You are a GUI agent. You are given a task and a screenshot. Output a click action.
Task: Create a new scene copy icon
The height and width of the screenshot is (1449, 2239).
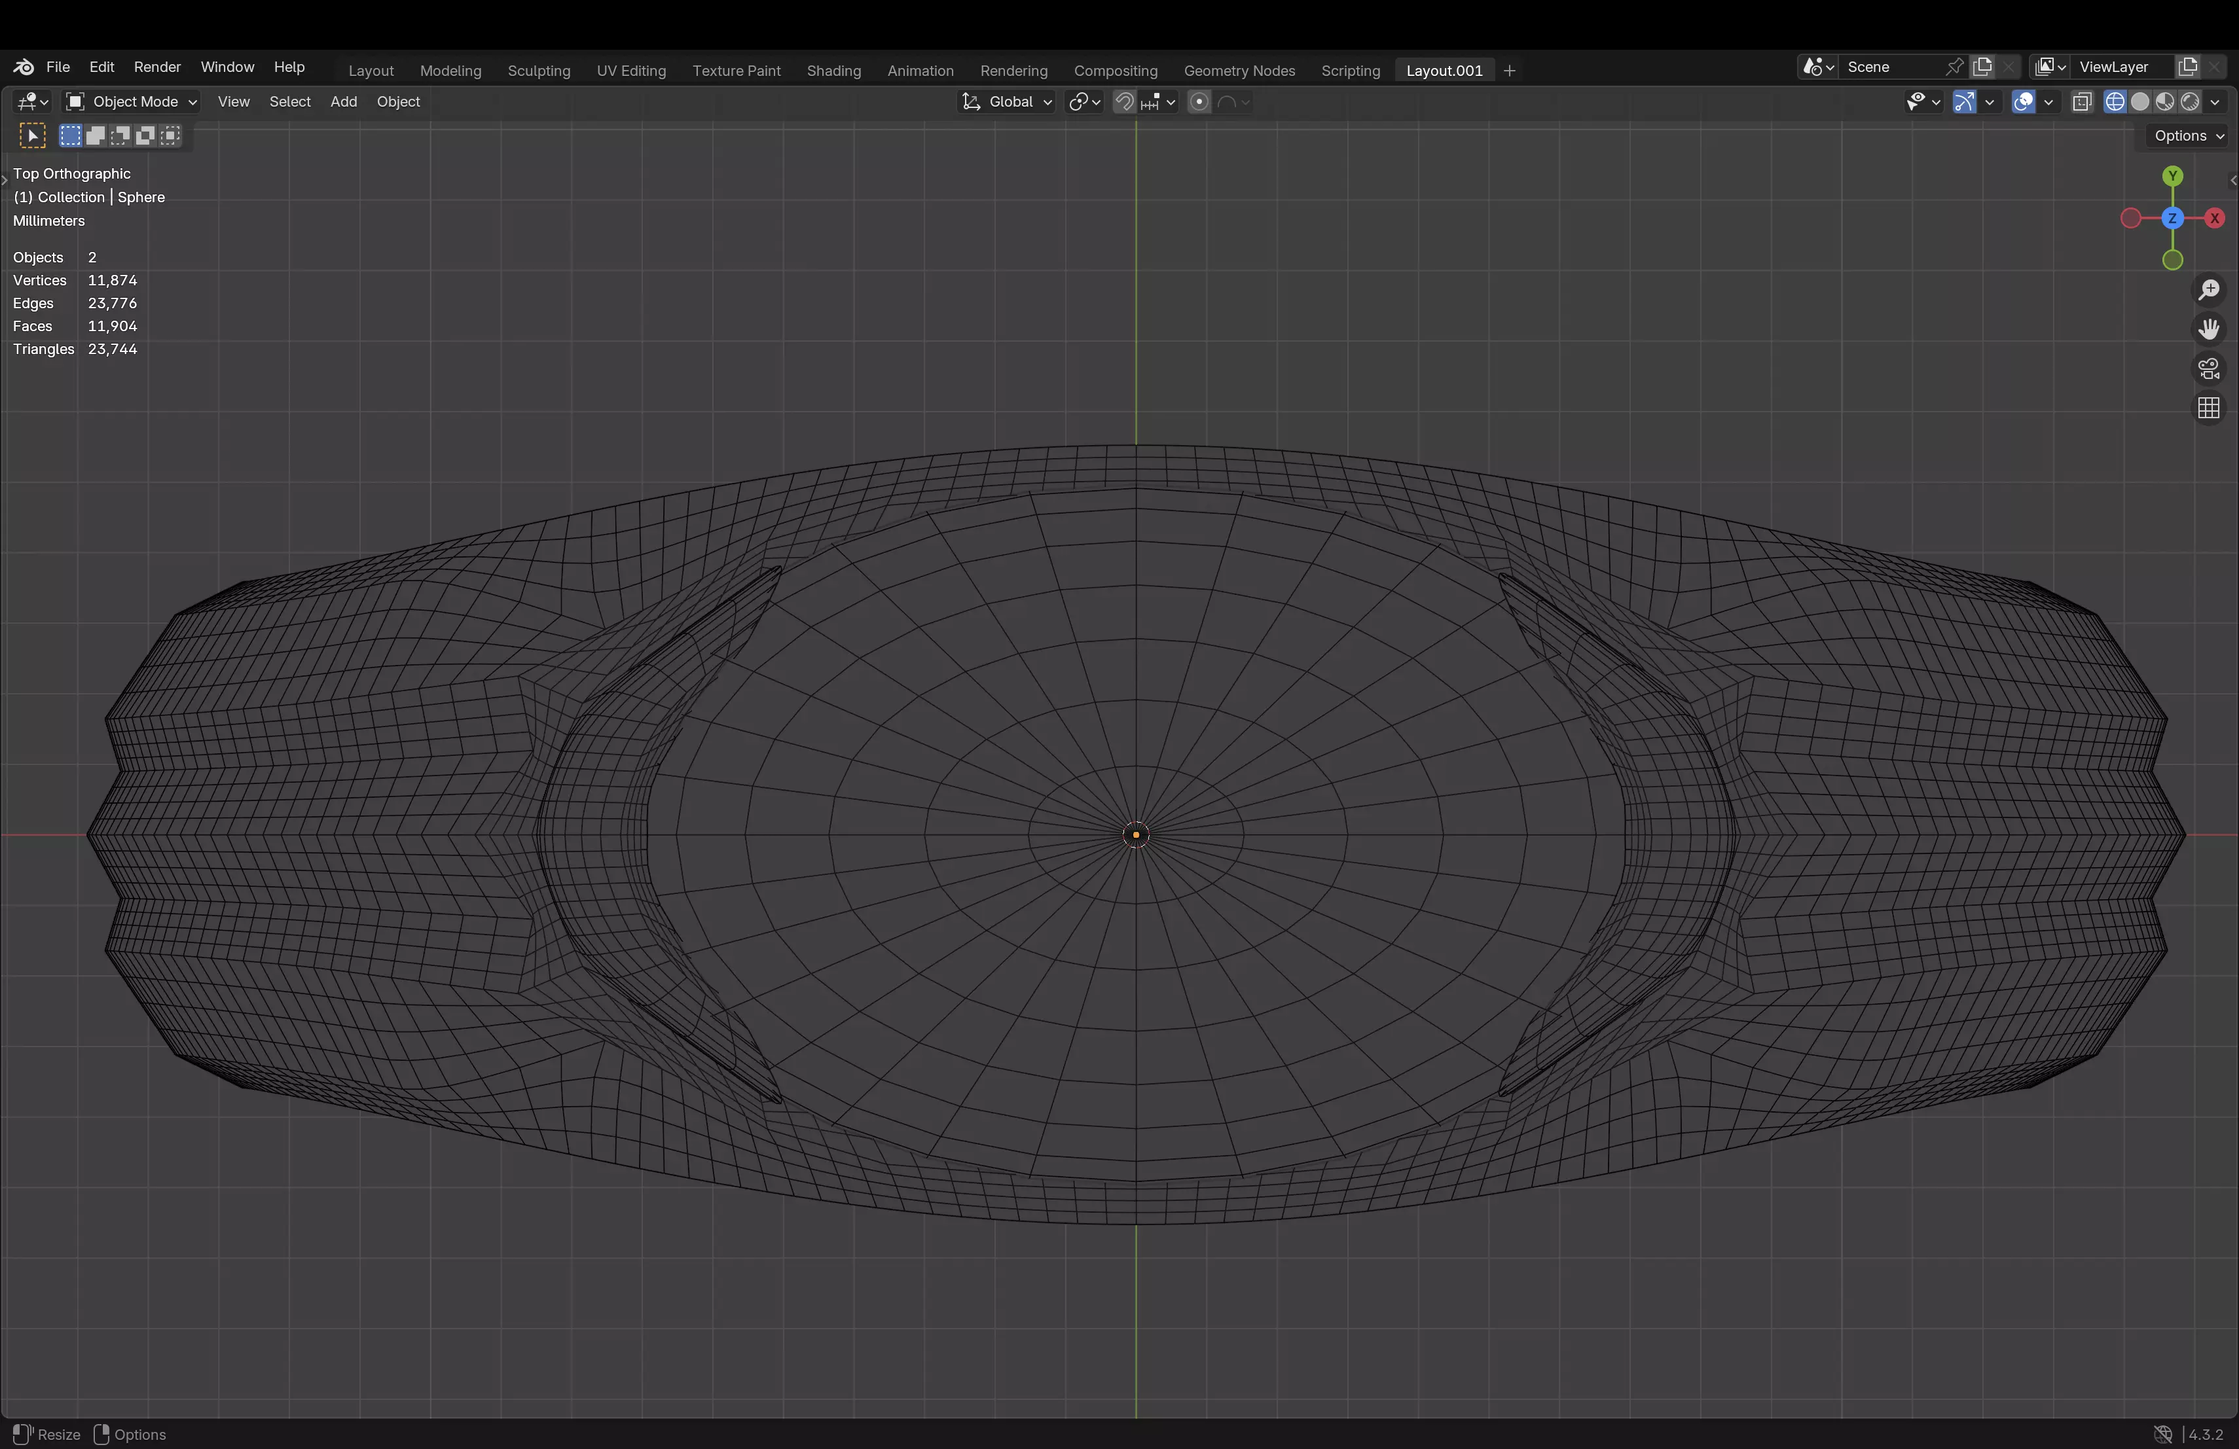click(x=1982, y=67)
